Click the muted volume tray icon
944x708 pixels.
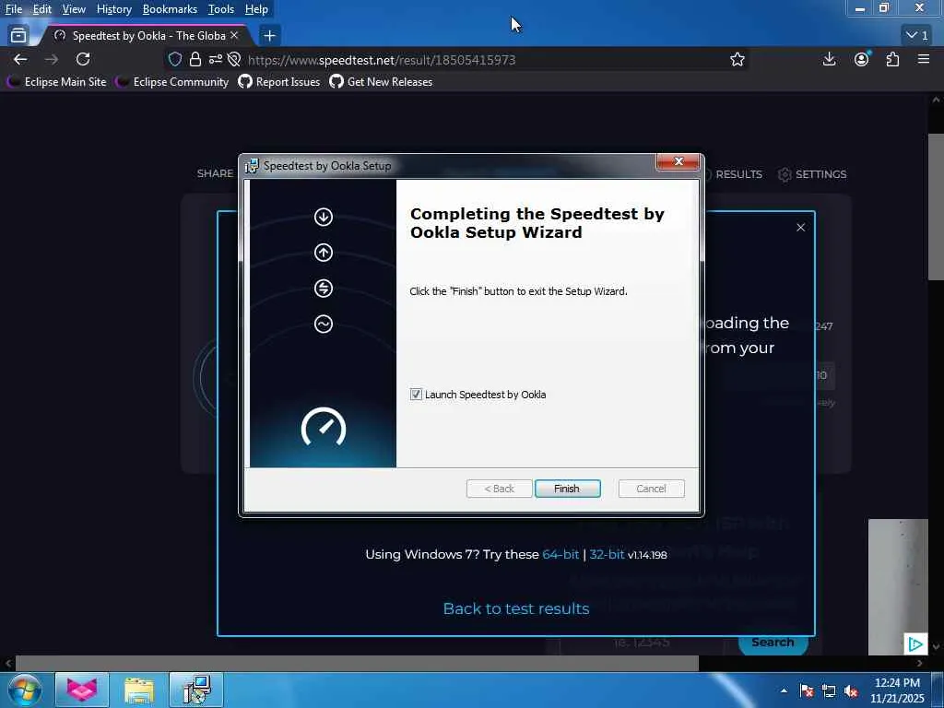tap(851, 690)
